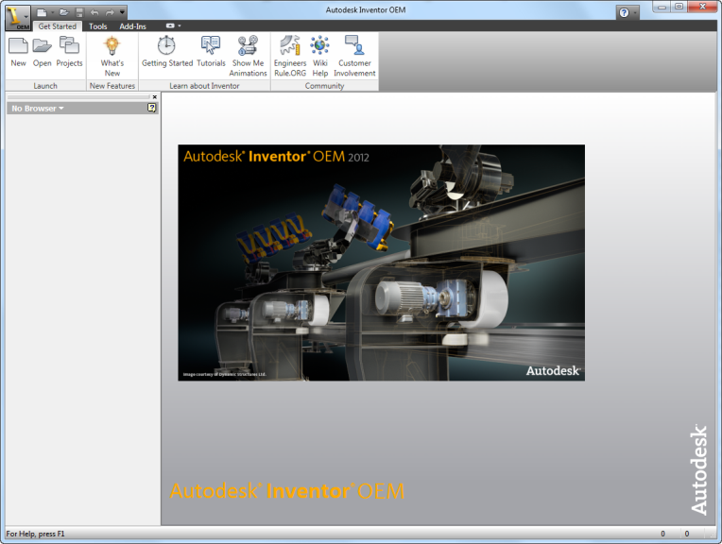Expand the ribbon display options arrow
This screenshot has width=722, height=544.
[180, 25]
